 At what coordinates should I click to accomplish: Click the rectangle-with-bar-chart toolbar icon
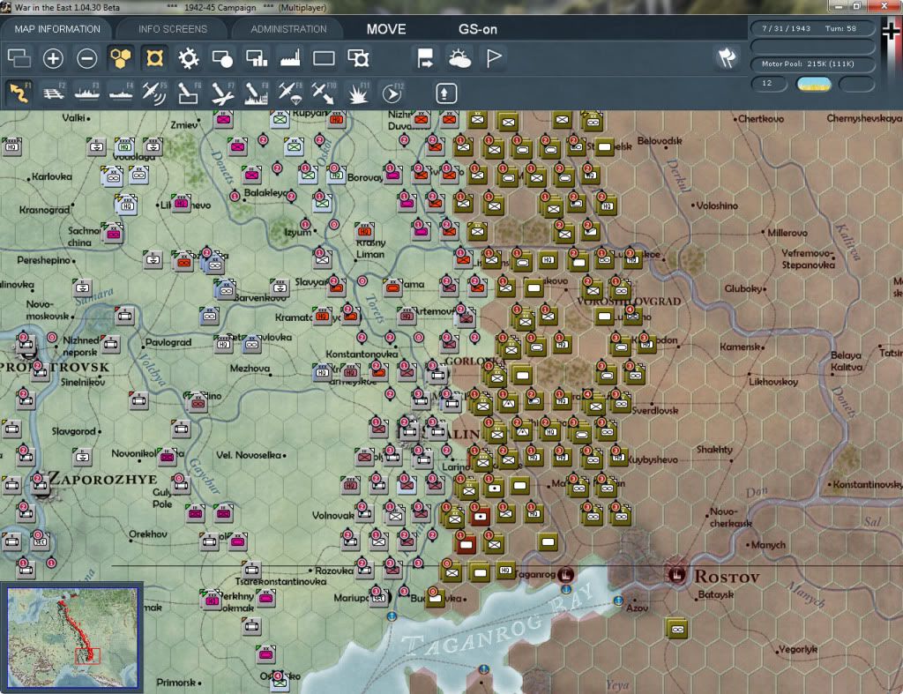[257, 58]
